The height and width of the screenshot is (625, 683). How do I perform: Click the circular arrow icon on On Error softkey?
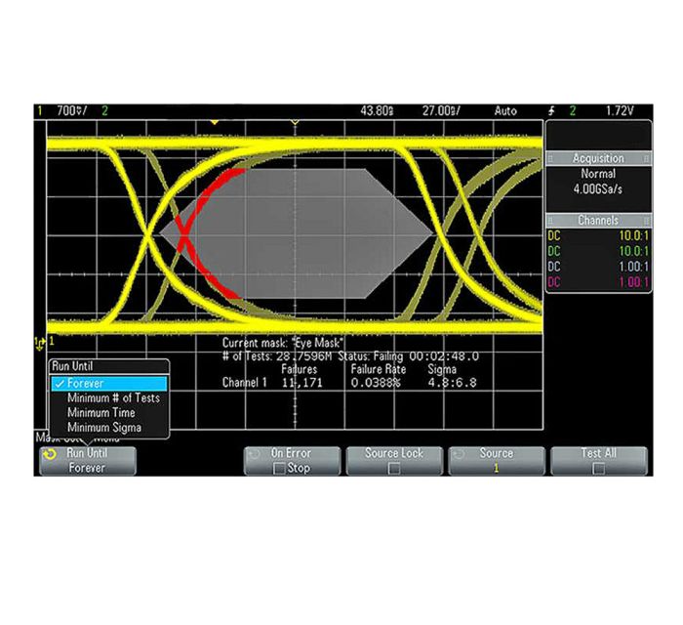pyautogui.click(x=253, y=454)
